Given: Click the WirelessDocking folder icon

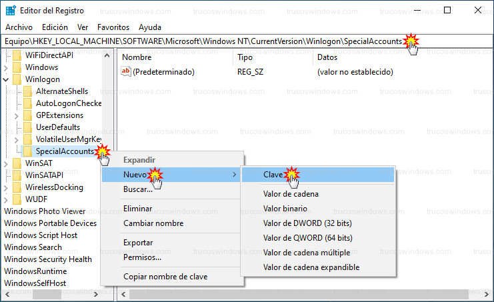Looking at the screenshot, I should (17, 187).
